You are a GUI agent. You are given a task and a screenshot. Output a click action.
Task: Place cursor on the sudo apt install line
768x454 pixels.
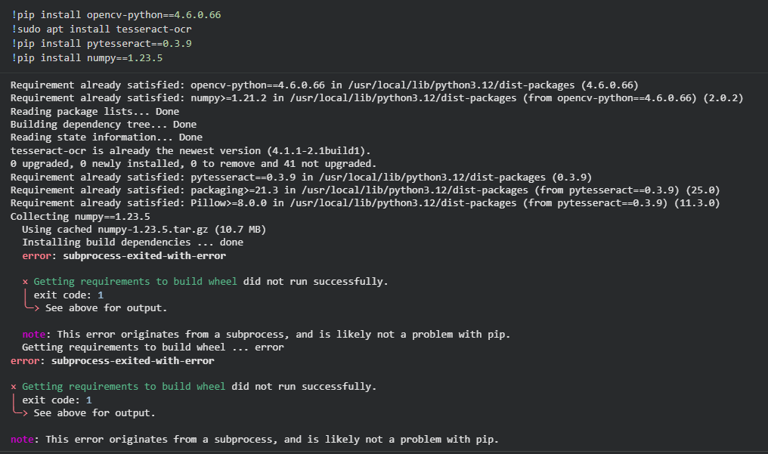tap(101, 29)
